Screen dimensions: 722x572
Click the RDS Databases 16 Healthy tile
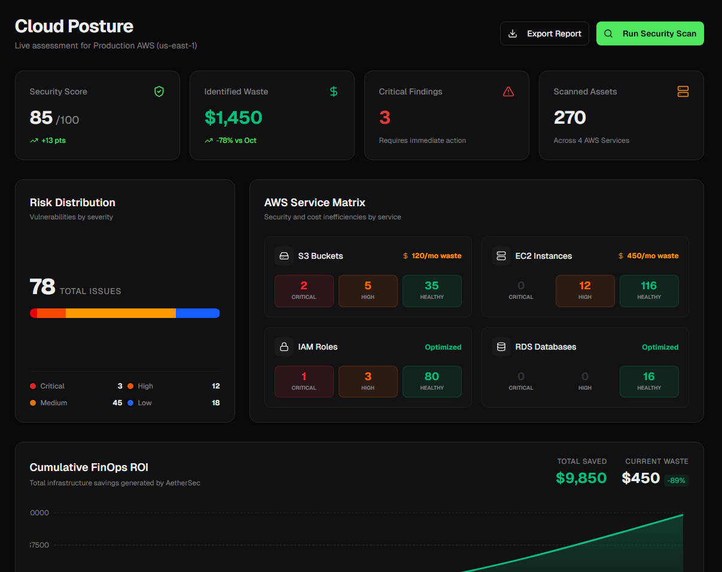[648, 381]
